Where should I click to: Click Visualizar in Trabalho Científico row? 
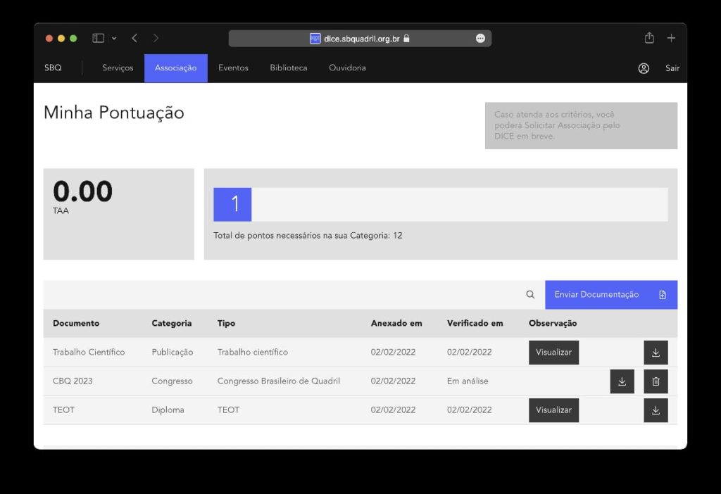553,352
